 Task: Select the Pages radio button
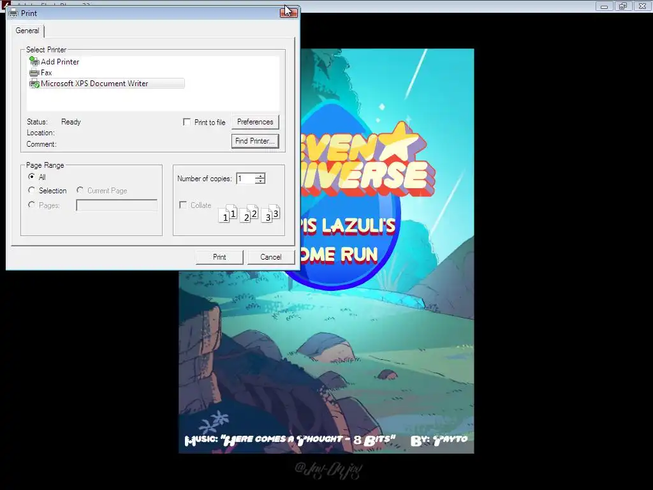(x=32, y=205)
